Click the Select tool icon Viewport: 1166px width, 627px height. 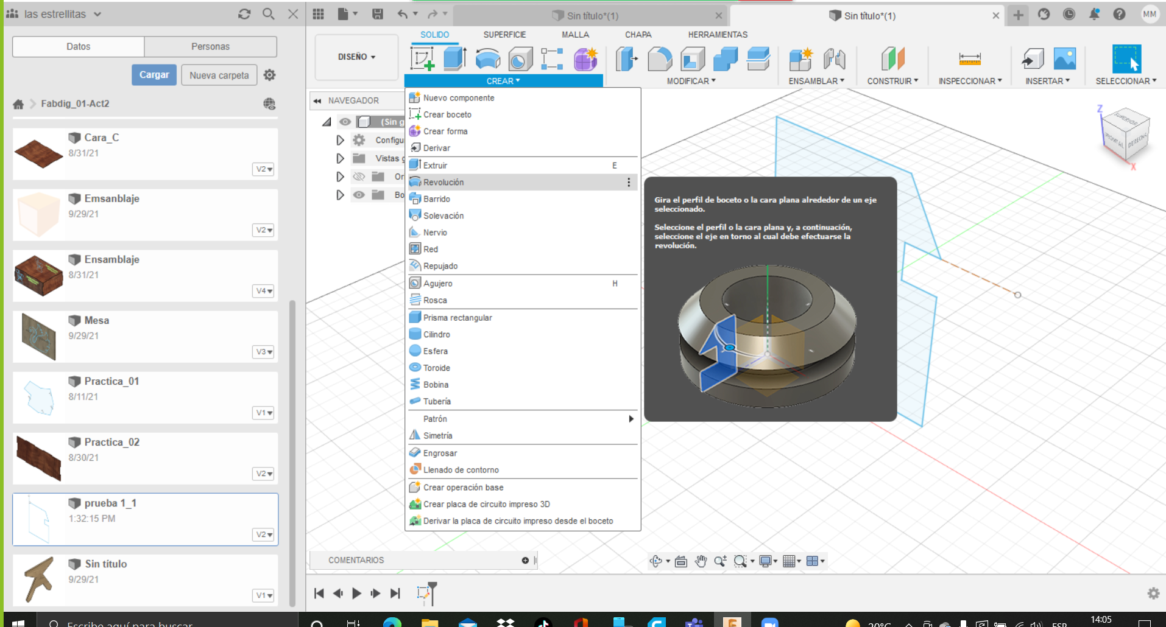click(x=1126, y=59)
